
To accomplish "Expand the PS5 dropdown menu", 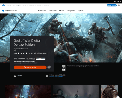I will click(x=14, y=5).
